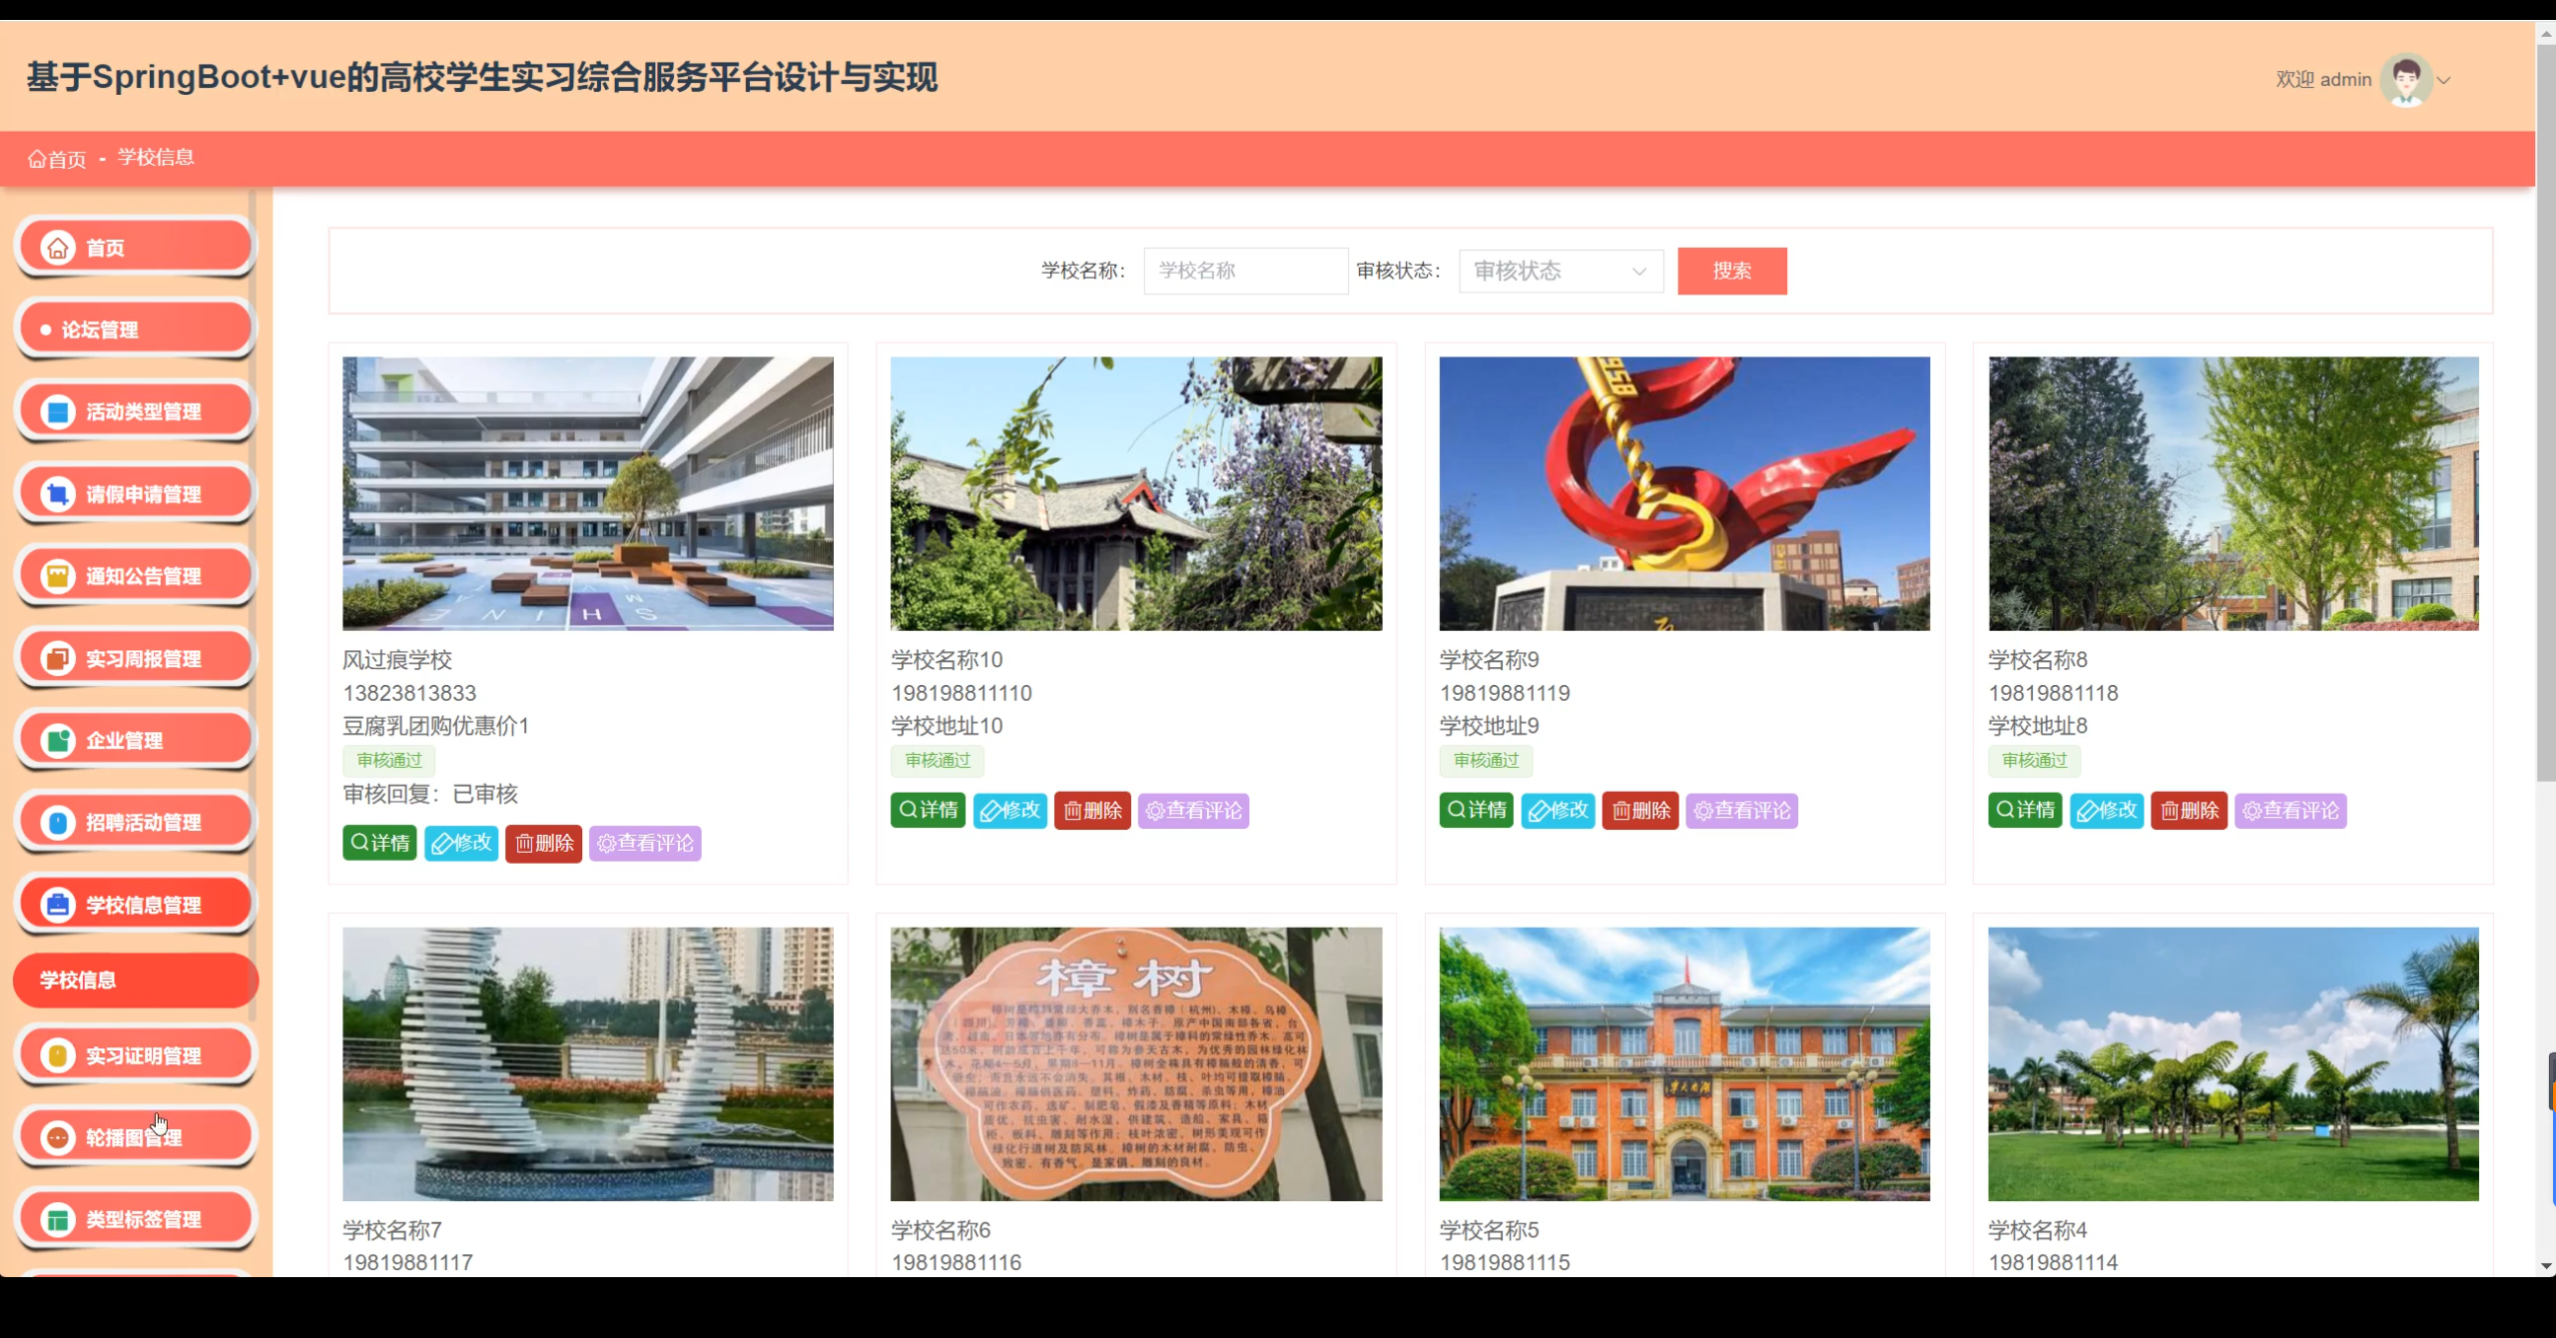This screenshot has width=2556, height=1338.
Task: Click 删除 for 学校名称10
Action: tap(1092, 811)
